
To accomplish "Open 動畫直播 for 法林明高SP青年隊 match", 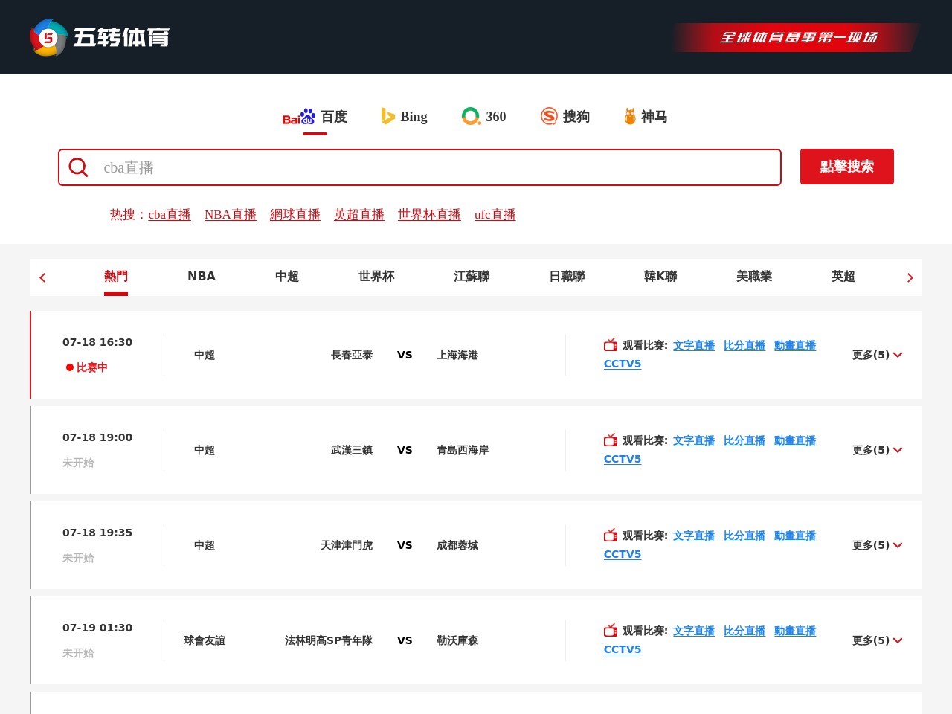I will click(x=795, y=631).
